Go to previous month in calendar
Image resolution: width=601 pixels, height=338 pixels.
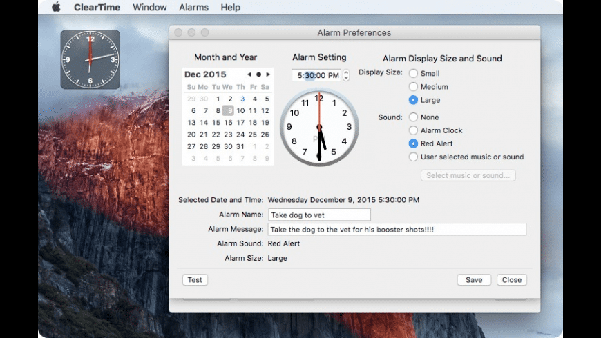tap(249, 74)
